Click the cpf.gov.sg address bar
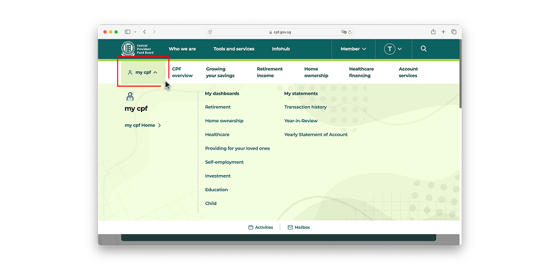The width and height of the screenshot is (559, 280). (x=279, y=32)
